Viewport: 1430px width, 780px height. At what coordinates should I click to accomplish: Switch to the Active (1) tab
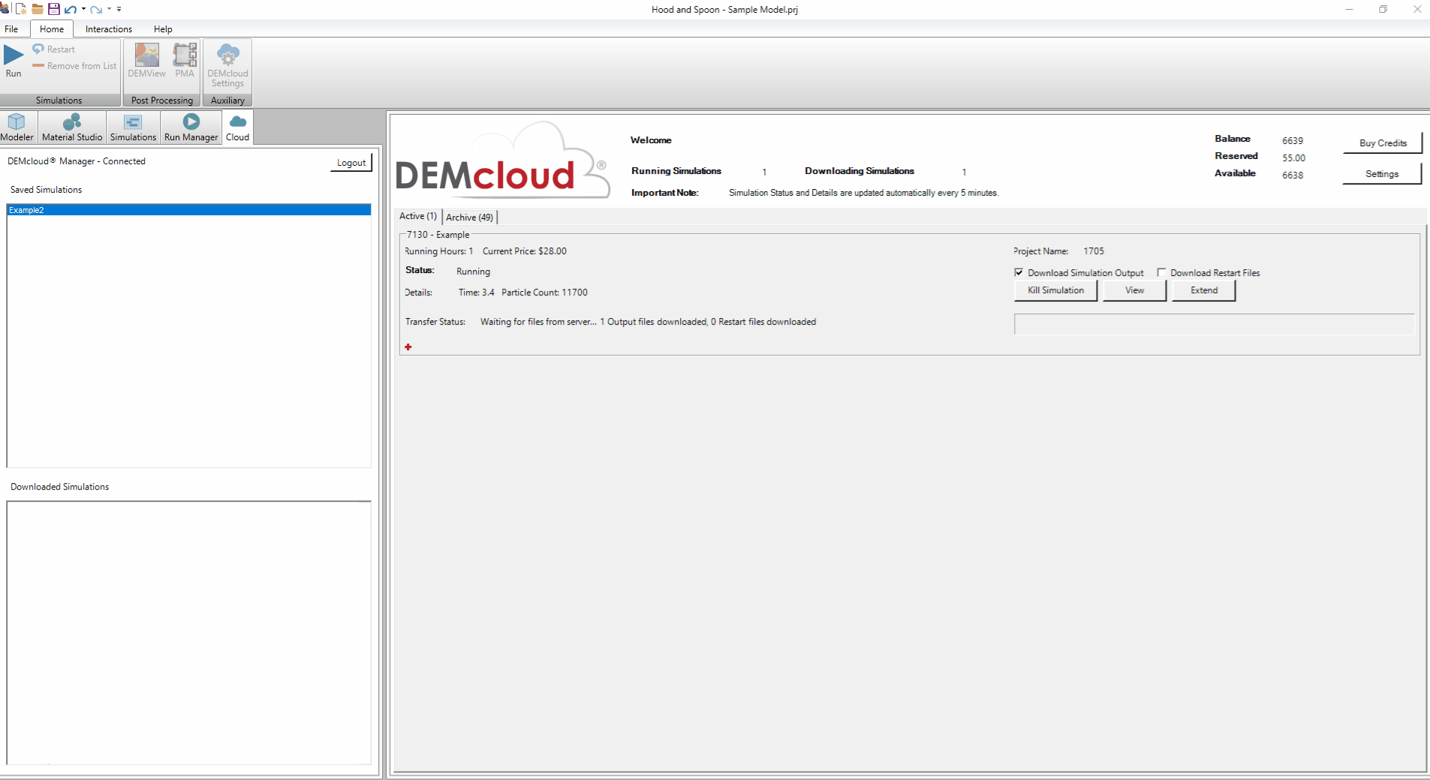tap(418, 216)
